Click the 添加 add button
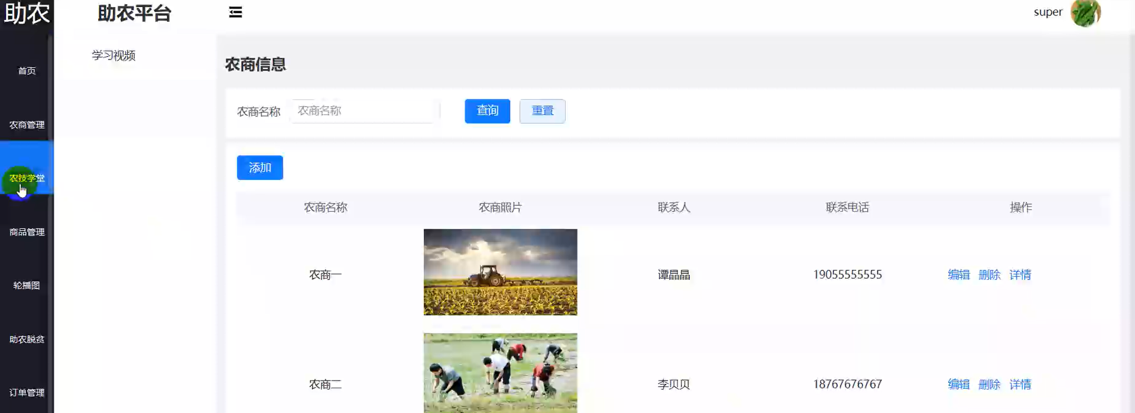 260,168
